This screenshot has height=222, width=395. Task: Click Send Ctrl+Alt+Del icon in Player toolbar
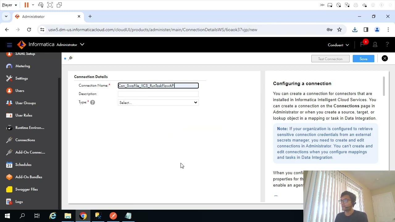point(41,5)
